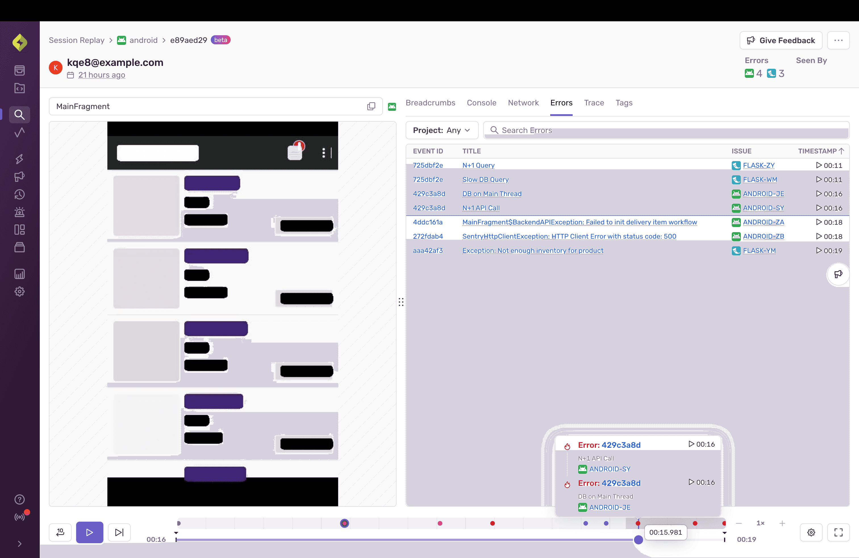Copy the MainFragment screen name
The width and height of the screenshot is (859, 558).
pyautogui.click(x=371, y=106)
